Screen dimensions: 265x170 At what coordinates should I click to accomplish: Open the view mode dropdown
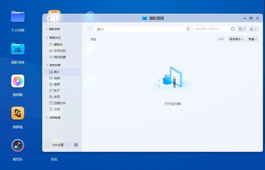[253, 29]
